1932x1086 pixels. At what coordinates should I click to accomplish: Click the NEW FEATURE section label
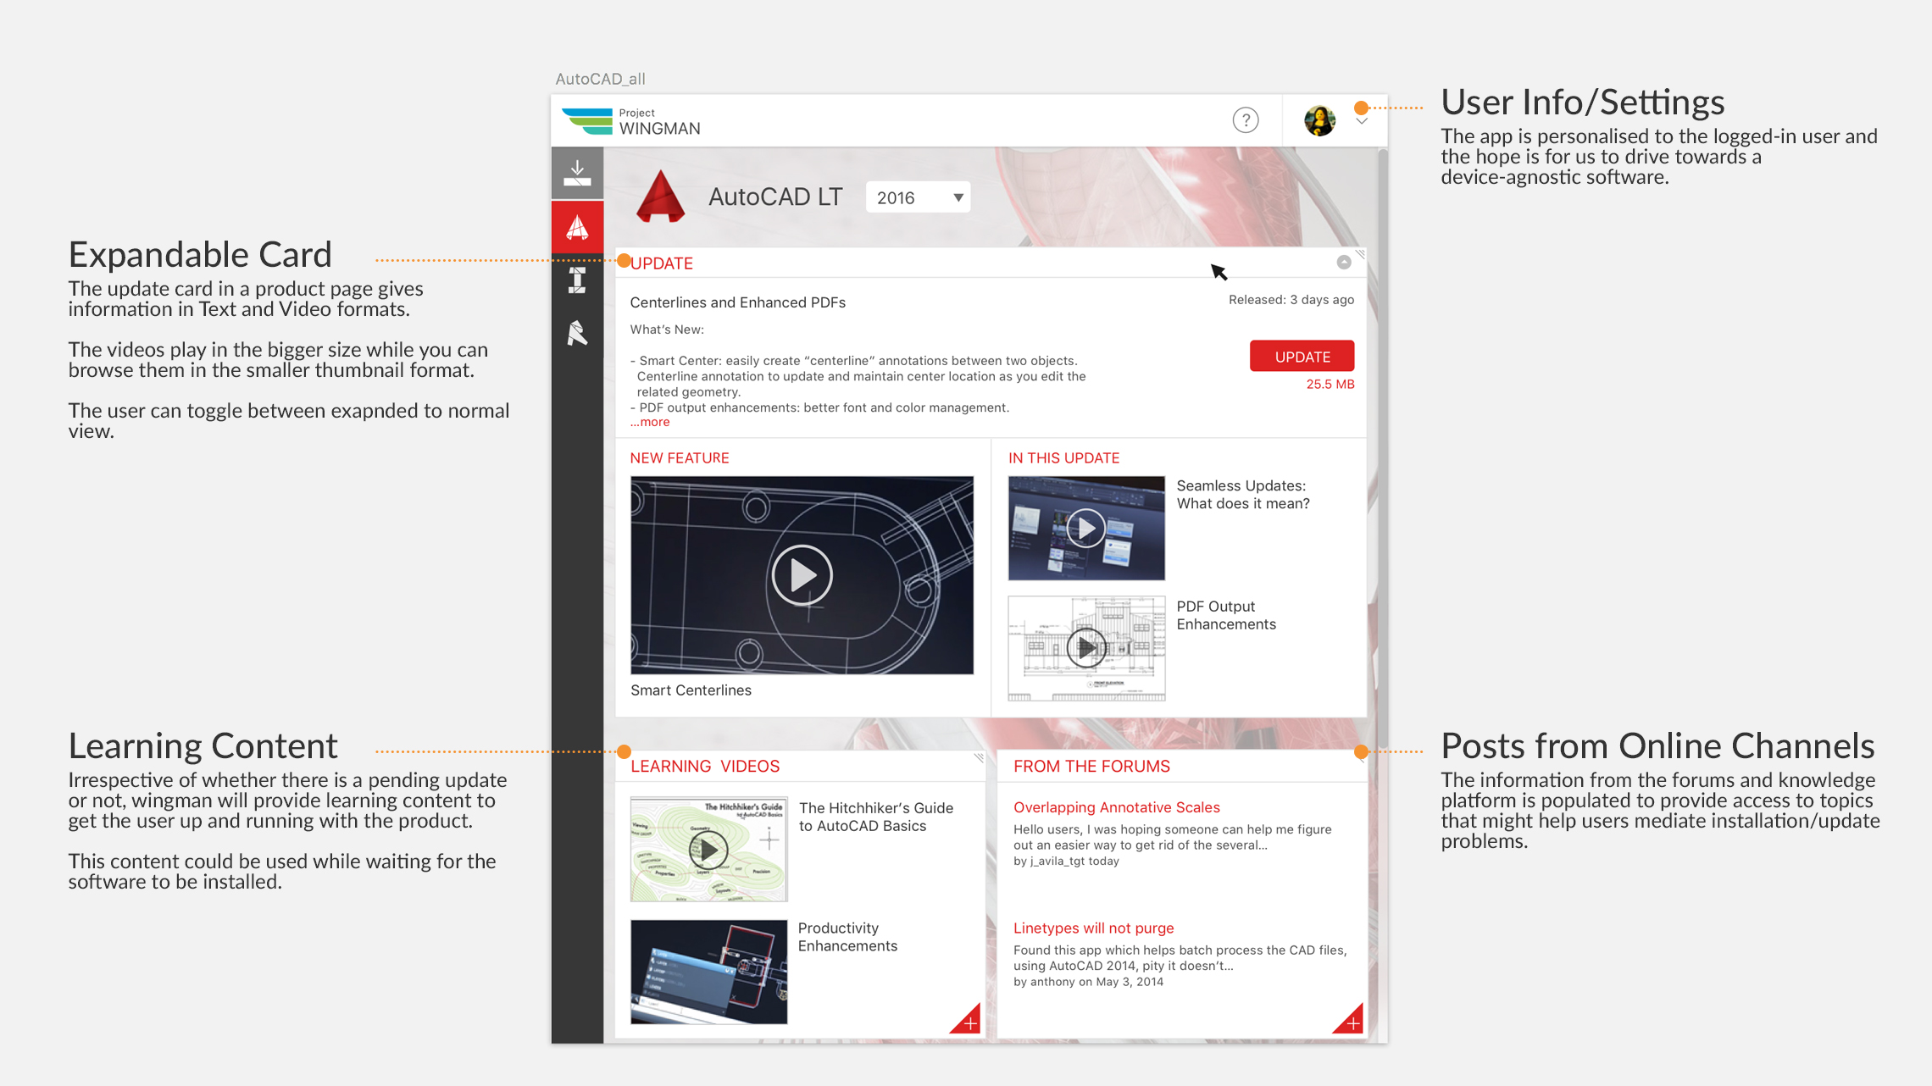click(x=679, y=458)
